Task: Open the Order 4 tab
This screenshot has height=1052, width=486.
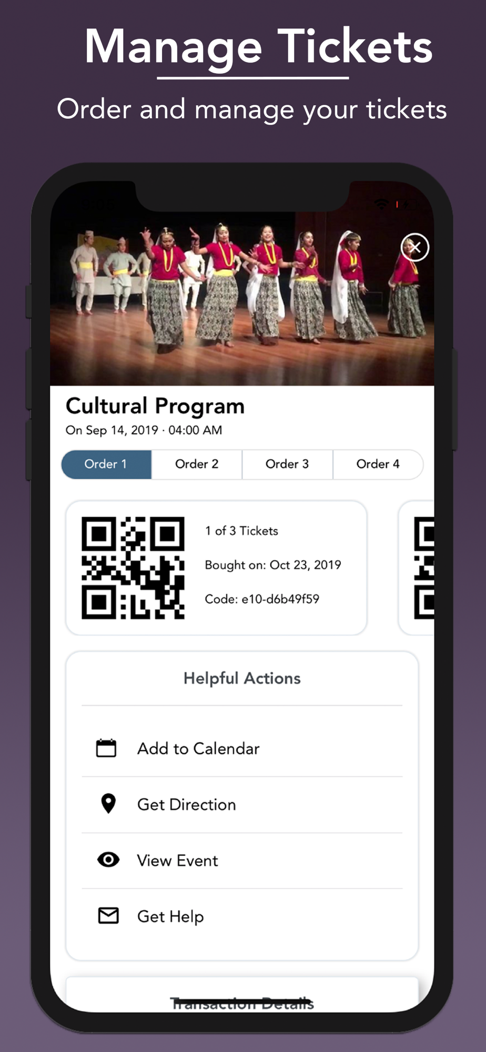Action: [378, 464]
